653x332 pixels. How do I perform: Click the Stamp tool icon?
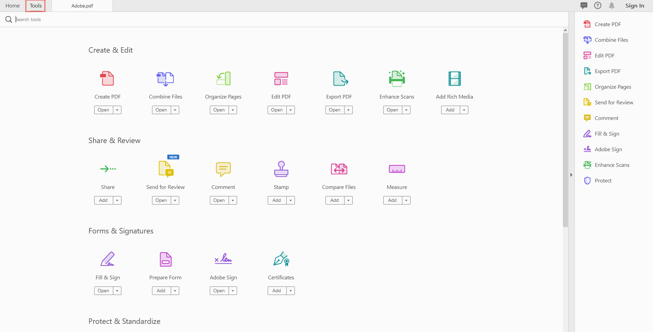(281, 169)
